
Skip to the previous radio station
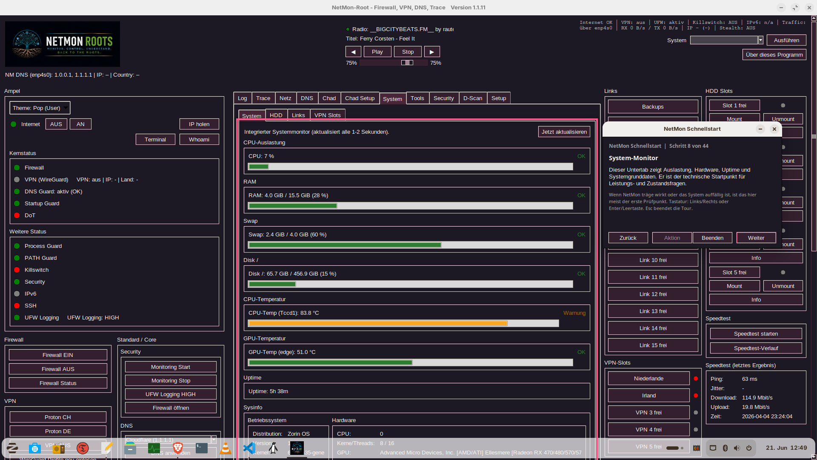(x=353, y=52)
